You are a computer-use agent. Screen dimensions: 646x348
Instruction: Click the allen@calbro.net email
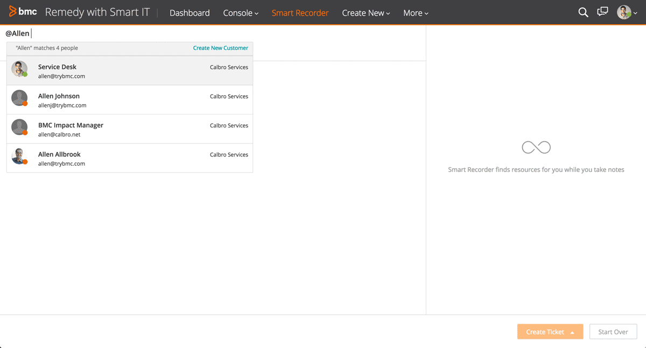click(59, 134)
